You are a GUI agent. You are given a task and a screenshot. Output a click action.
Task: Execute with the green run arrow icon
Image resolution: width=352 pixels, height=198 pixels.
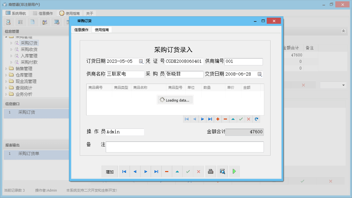[234, 171]
